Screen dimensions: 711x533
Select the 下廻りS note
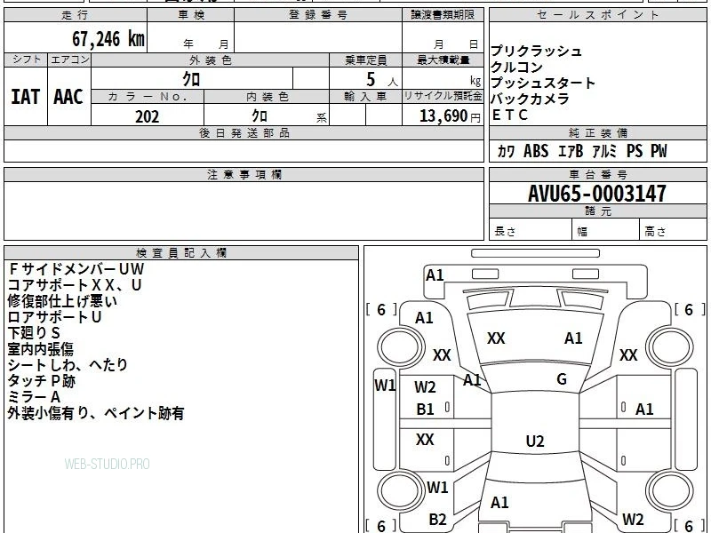click(34, 332)
